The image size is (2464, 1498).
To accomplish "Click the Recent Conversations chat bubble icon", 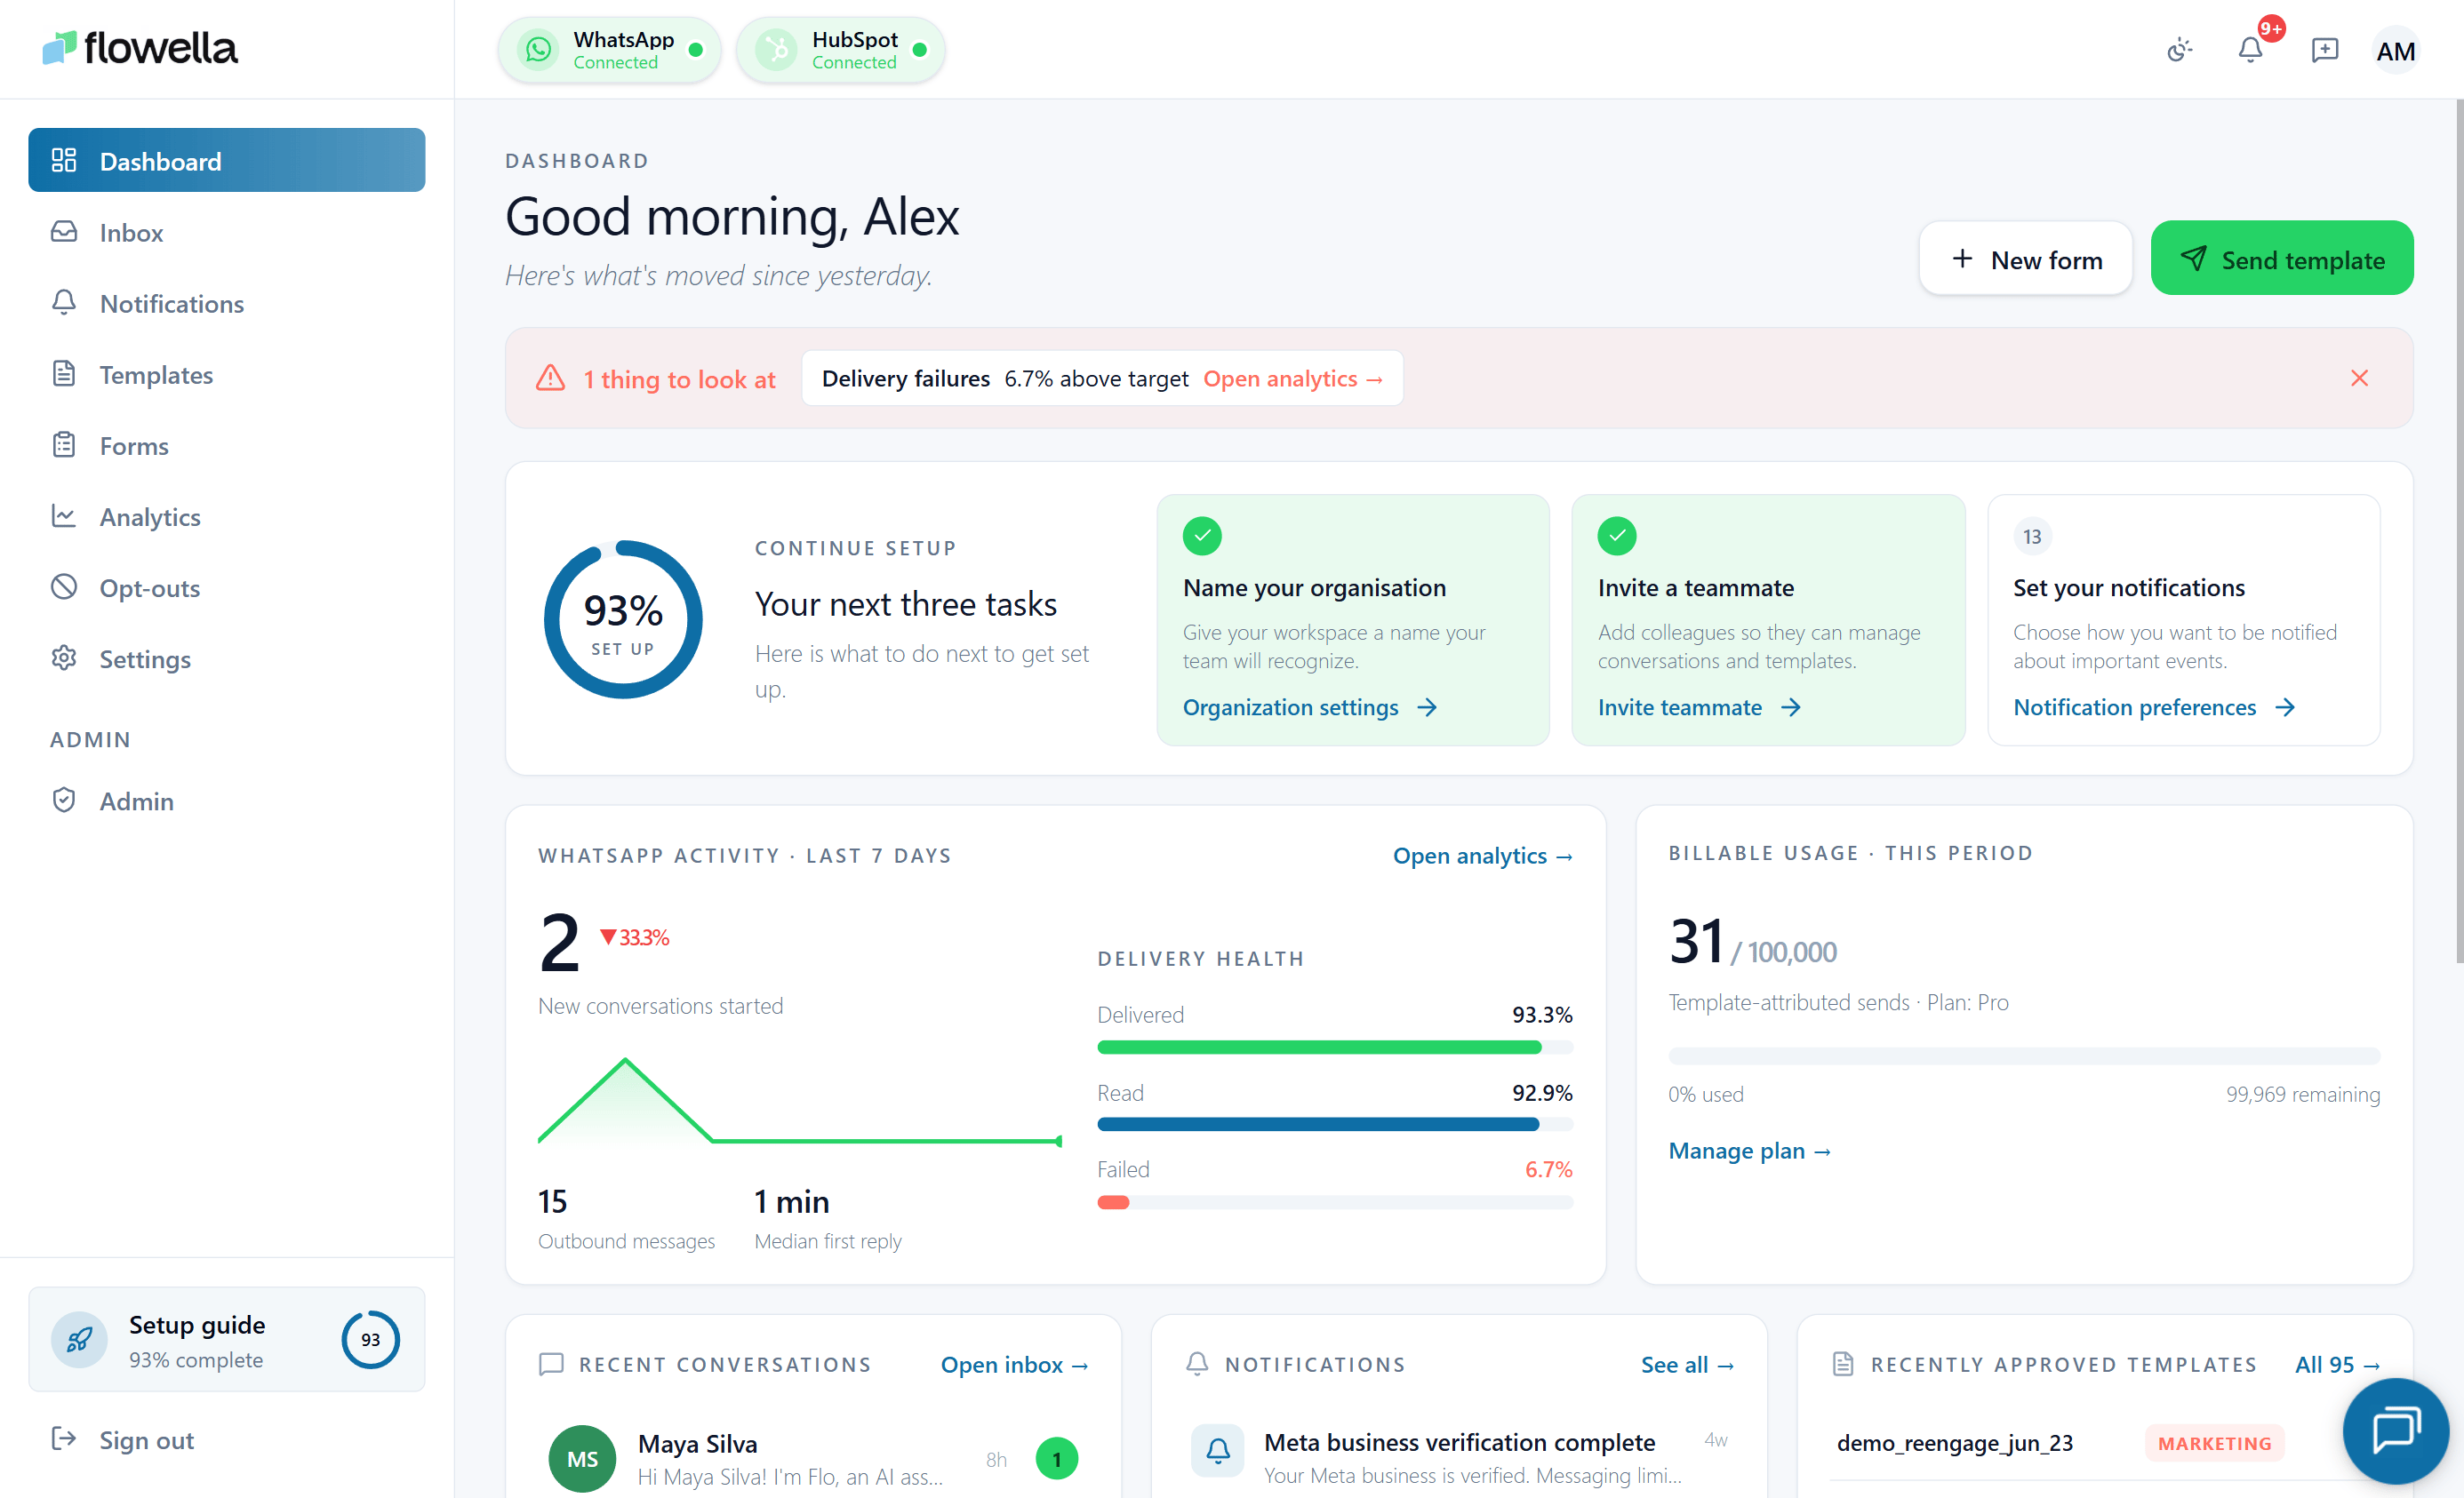I will 551,1364.
